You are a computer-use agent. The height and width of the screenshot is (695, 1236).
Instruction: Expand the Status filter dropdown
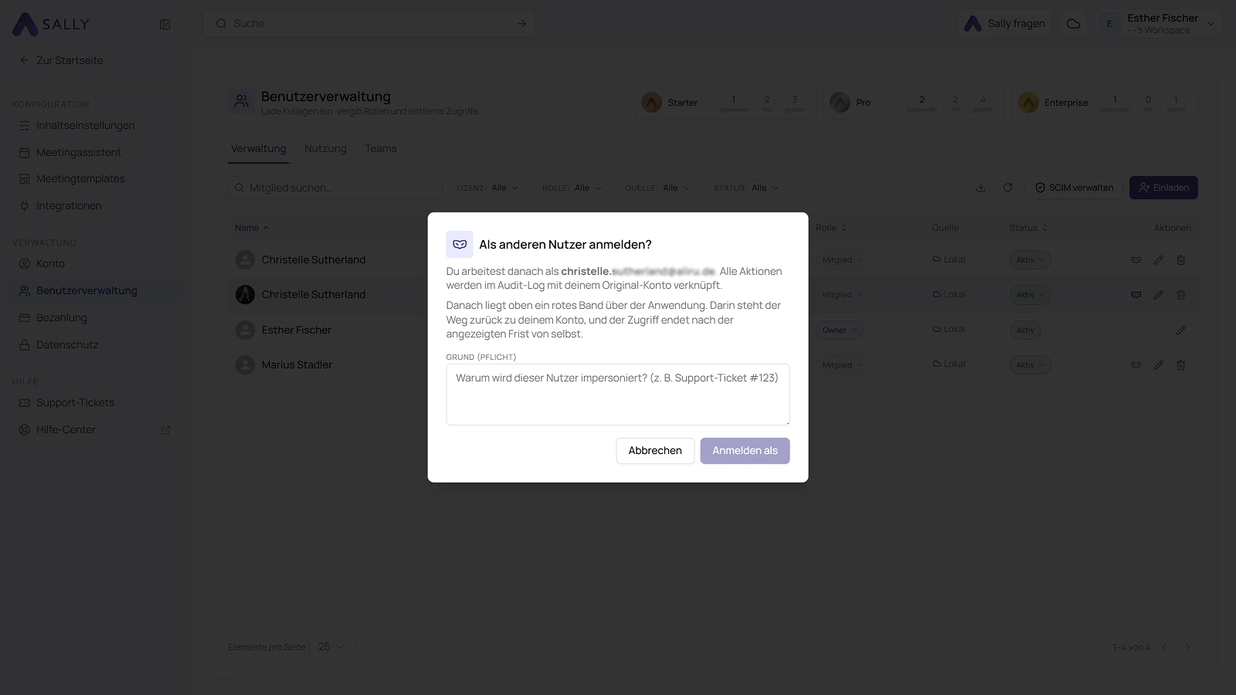pos(746,188)
